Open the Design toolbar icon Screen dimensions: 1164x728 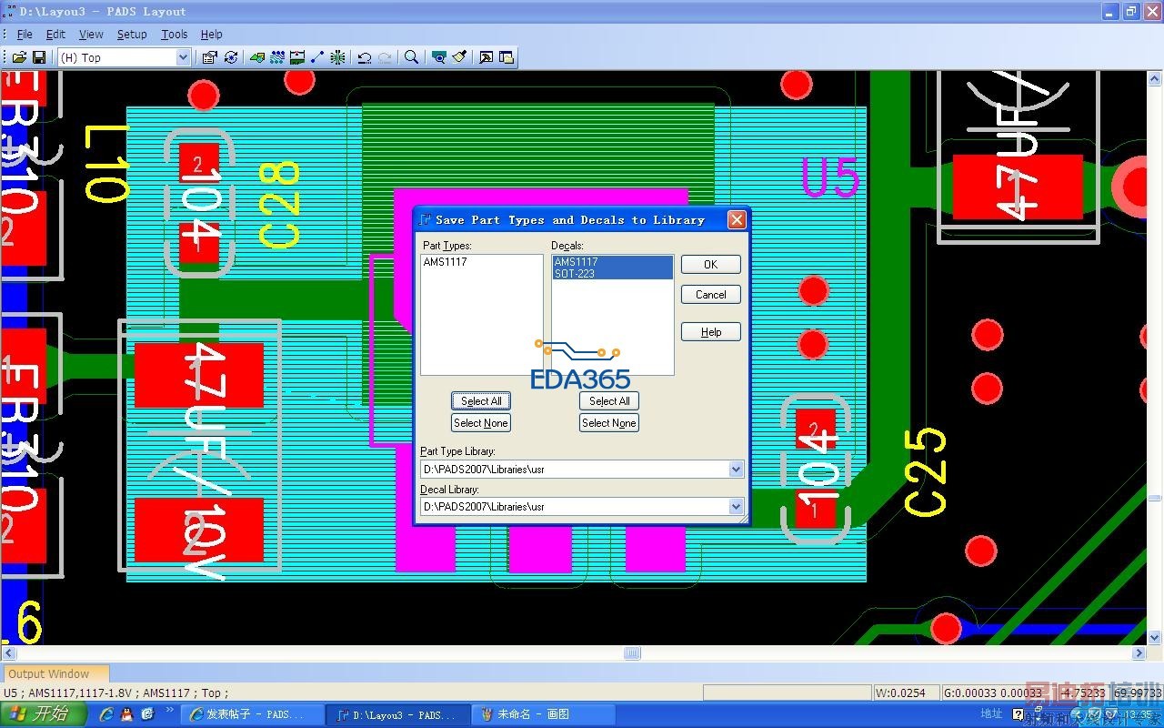[x=277, y=57]
